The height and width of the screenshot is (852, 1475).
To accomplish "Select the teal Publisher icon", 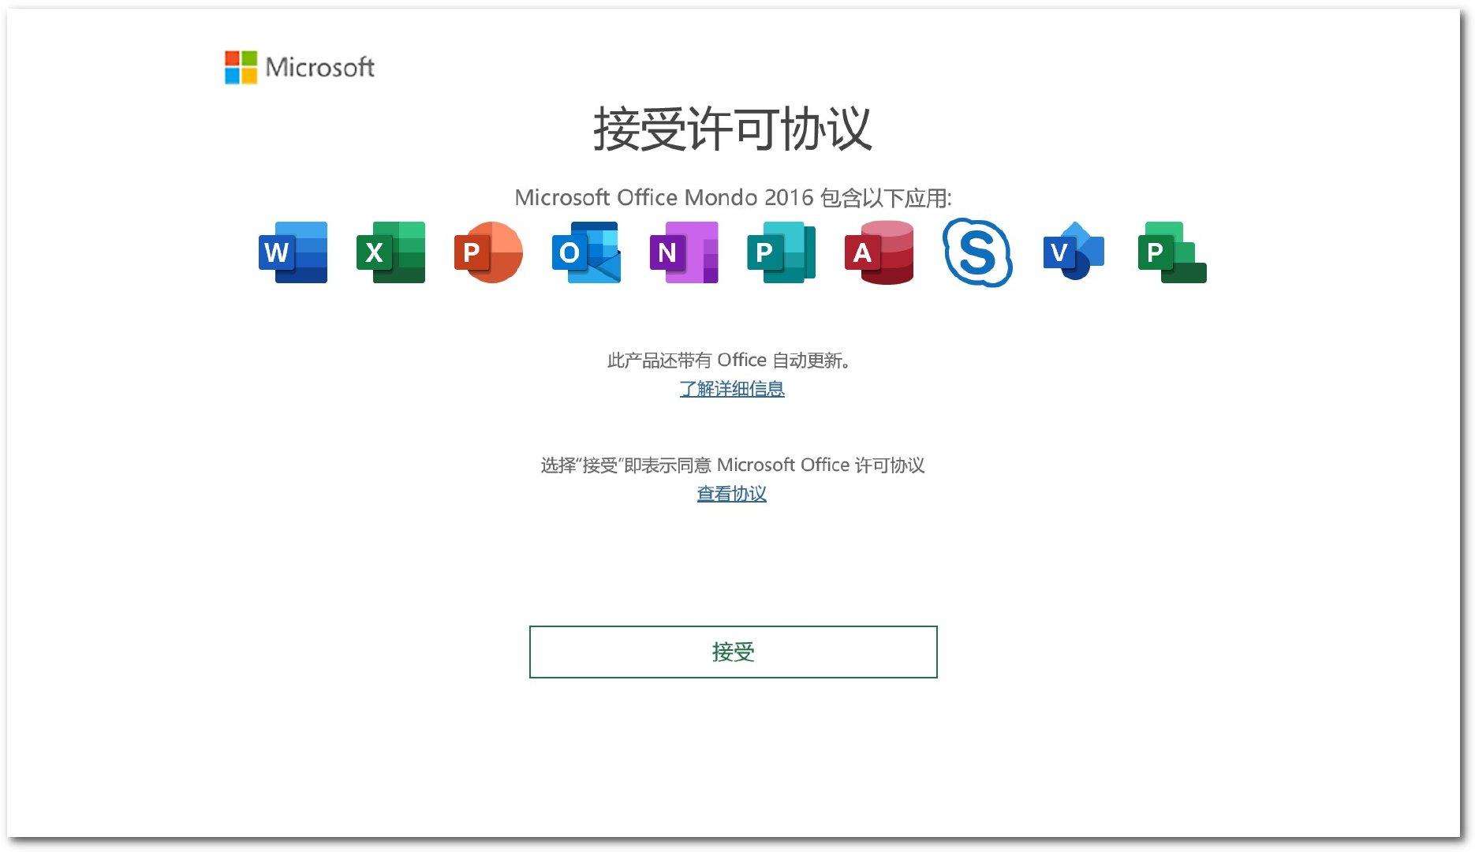I will [x=781, y=252].
